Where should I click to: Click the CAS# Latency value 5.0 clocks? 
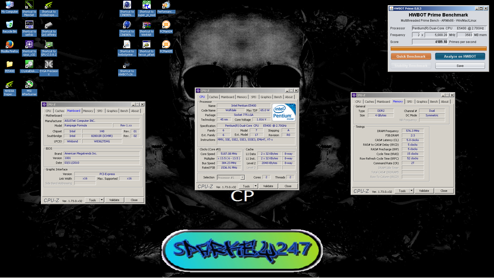[x=413, y=140]
